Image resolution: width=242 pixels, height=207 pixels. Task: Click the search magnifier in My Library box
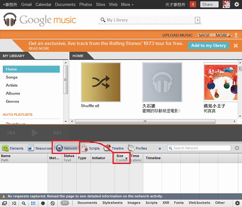pos(103,20)
